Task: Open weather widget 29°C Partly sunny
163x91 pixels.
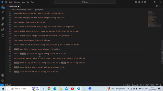Action: click(x=116, y=89)
